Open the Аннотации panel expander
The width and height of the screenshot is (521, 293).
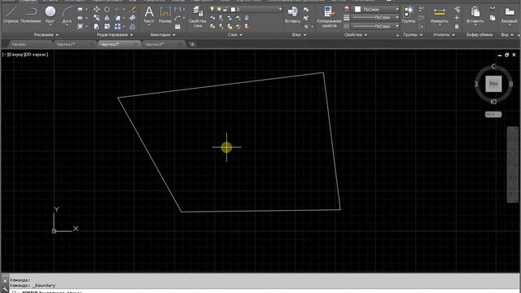[163, 34]
